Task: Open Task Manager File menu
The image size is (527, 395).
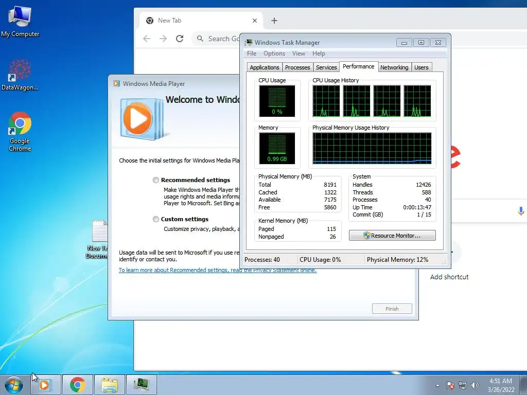Action: tap(251, 53)
